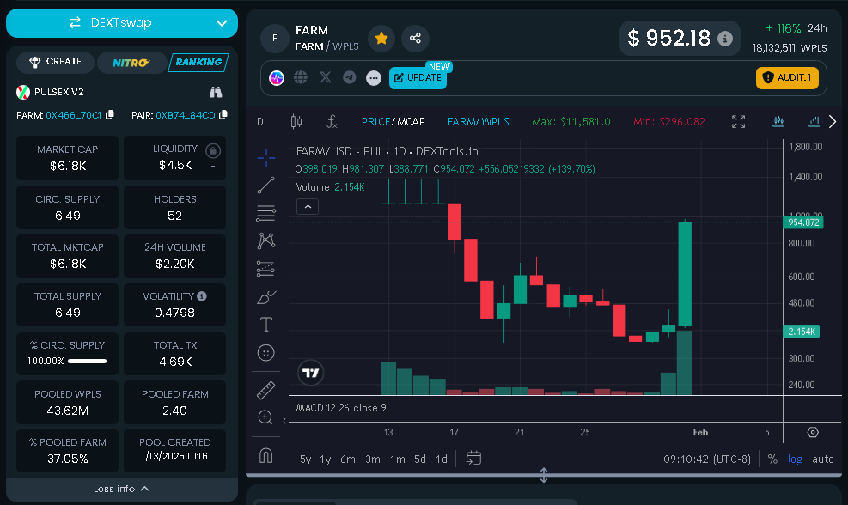Click the price info icon
The height and width of the screenshot is (505, 848).
tap(724, 39)
